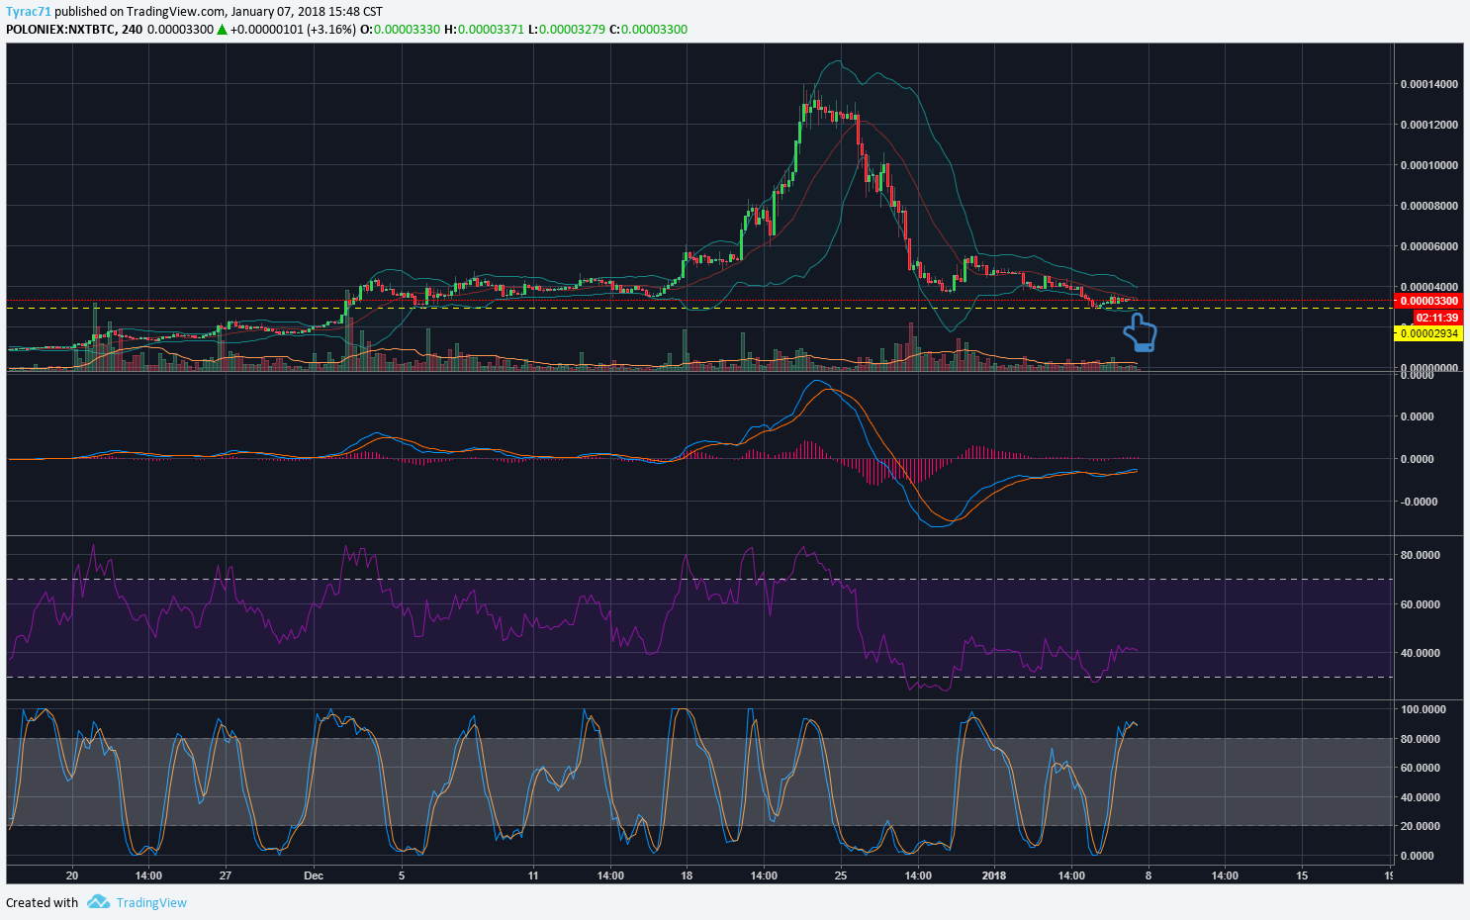This screenshot has height=920, width=1470.
Task: Click the 2018 label on time axis
Action: click(x=994, y=875)
